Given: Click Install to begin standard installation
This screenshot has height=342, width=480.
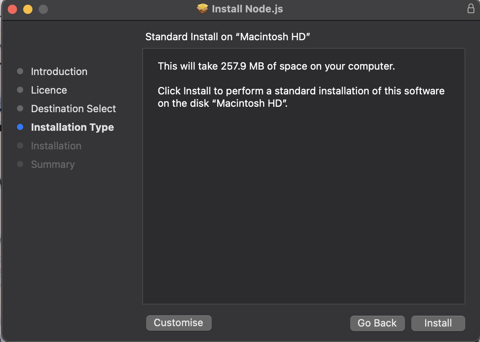Looking at the screenshot, I should point(438,323).
